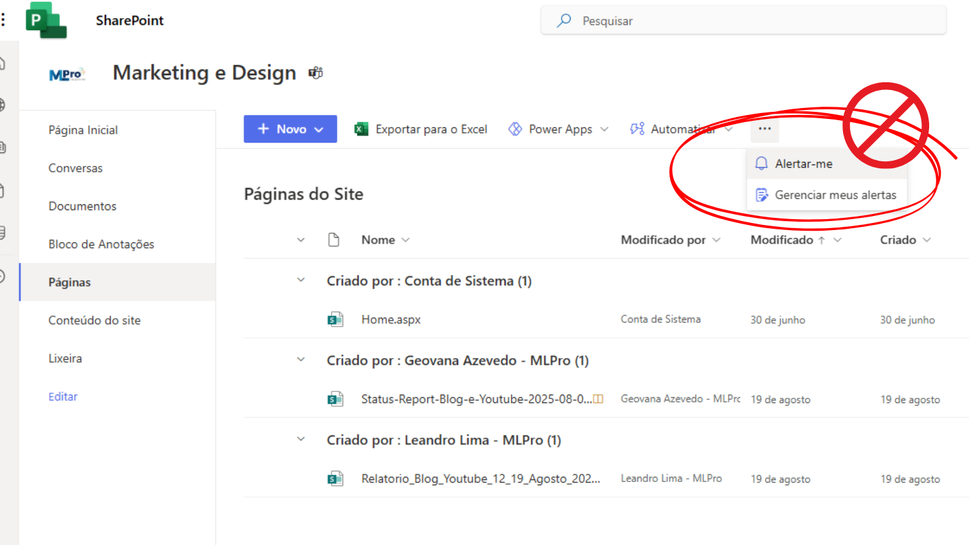This screenshot has width=969, height=545.
Task: Click the Teams icon beside Marketing e Design
Action: click(316, 73)
